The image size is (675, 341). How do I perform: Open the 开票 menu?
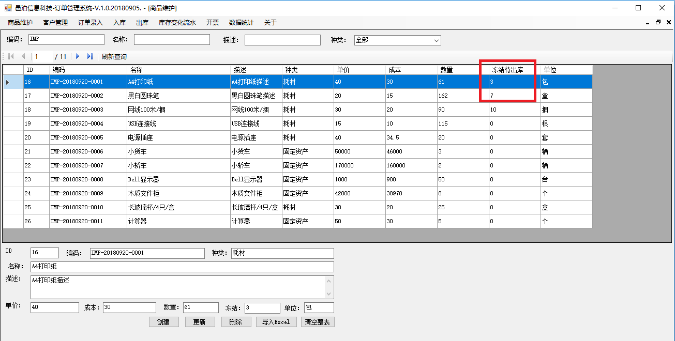[x=213, y=23]
